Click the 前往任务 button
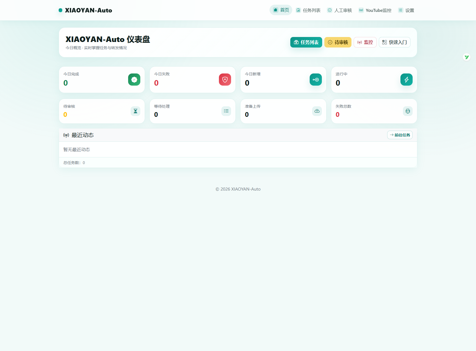This screenshot has width=476, height=351. [x=400, y=135]
